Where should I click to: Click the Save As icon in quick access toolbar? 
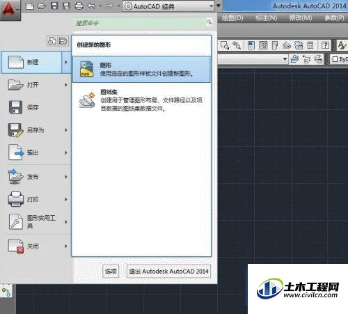[67, 6]
